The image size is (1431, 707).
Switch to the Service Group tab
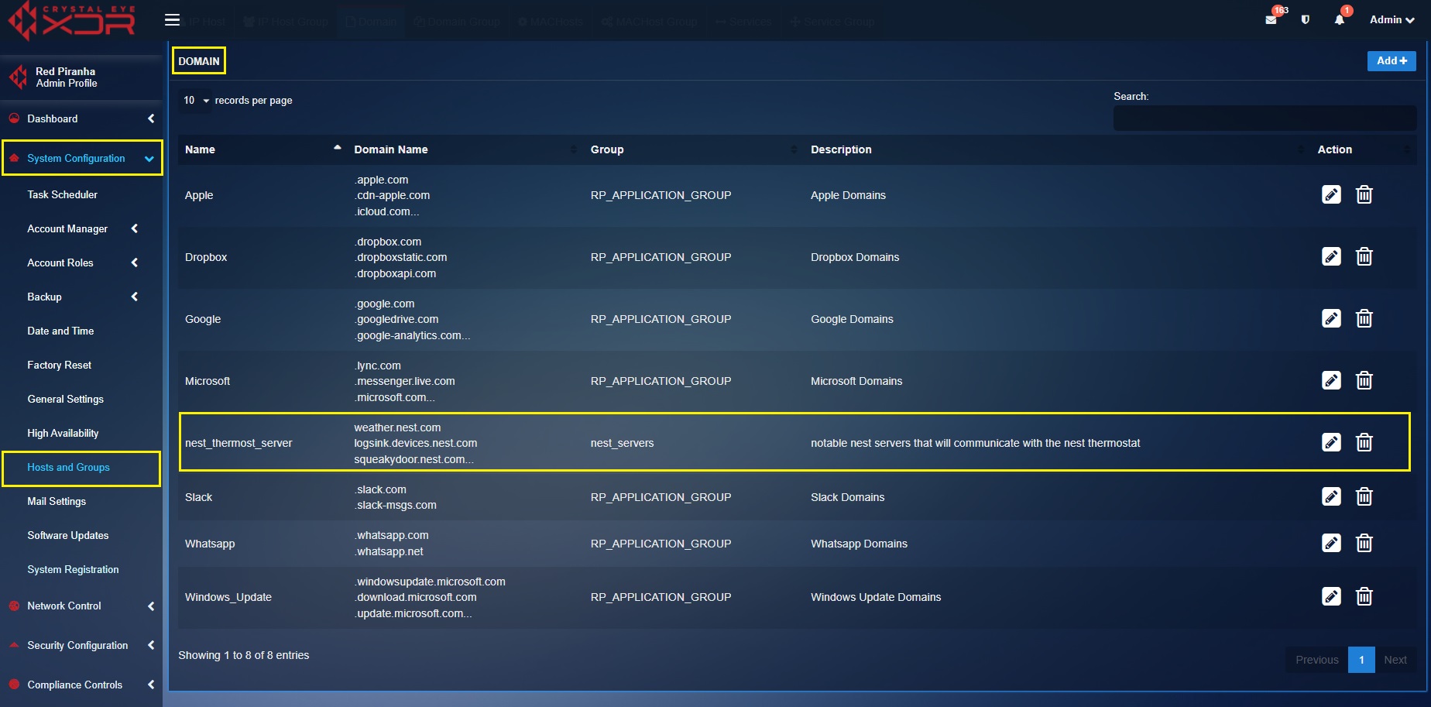pyautogui.click(x=832, y=22)
